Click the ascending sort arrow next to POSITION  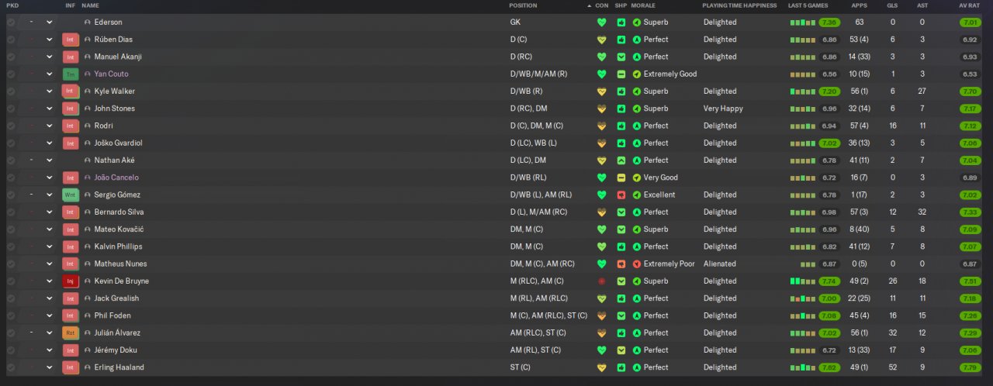pyautogui.click(x=590, y=5)
